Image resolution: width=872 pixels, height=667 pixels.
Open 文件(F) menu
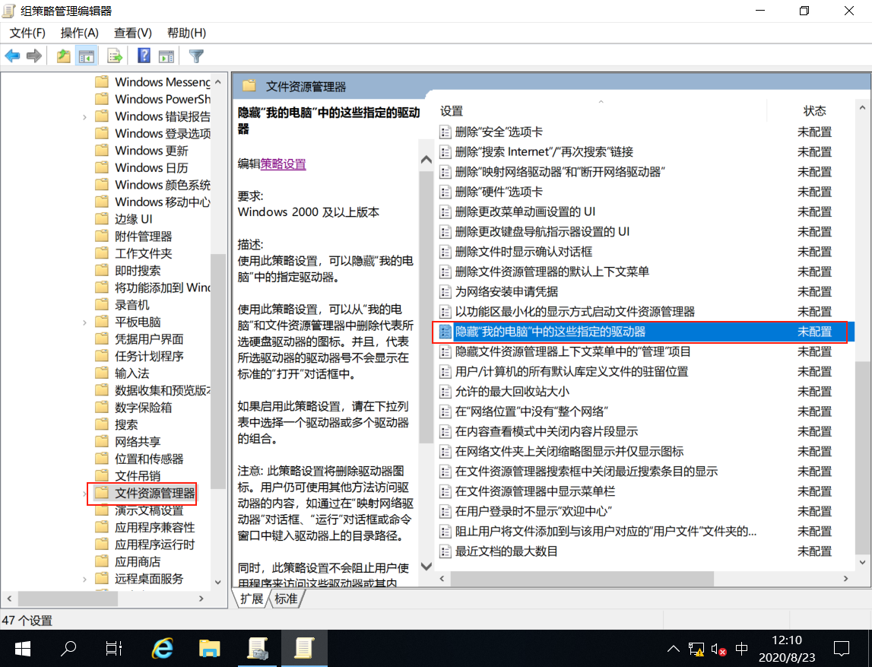pos(27,33)
